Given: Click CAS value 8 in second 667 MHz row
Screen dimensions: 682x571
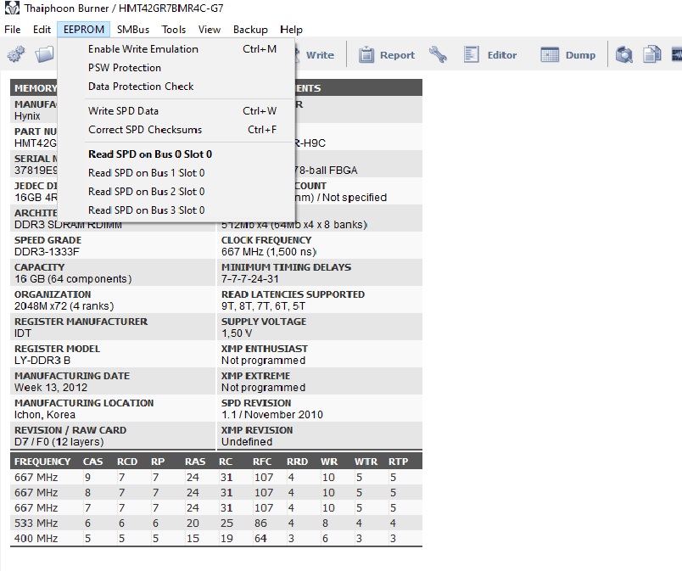Looking at the screenshot, I should click(x=88, y=493).
